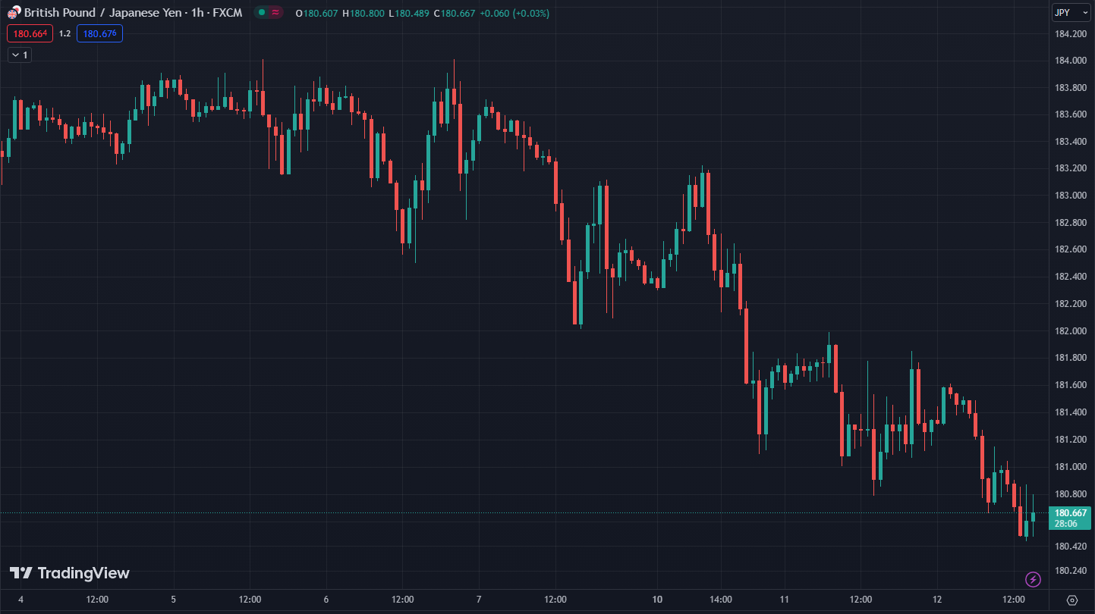Click the green market status dot
Image resolution: width=1095 pixels, height=614 pixels.
[261, 13]
